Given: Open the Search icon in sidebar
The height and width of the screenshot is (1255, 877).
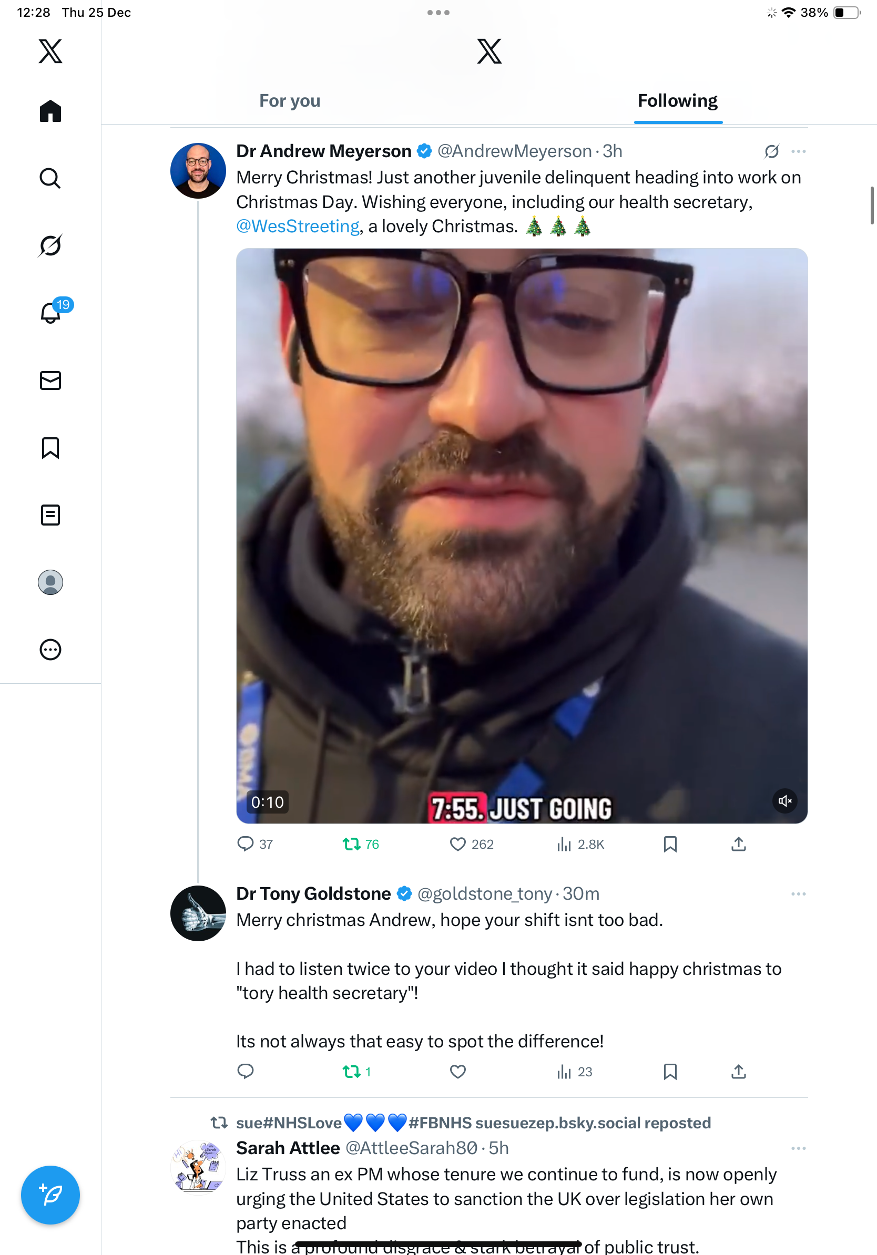Looking at the screenshot, I should (x=50, y=178).
